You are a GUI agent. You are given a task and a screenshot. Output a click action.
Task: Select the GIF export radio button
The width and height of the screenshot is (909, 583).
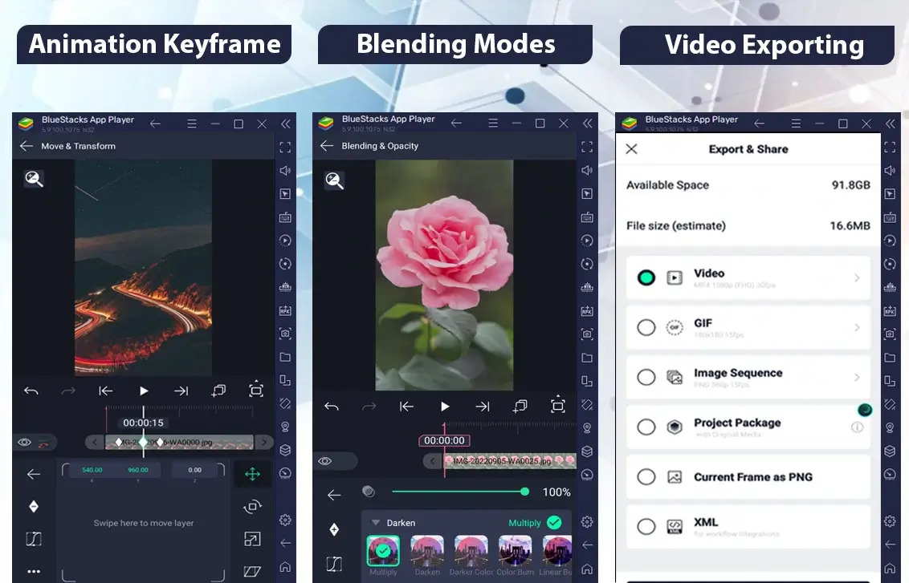pyautogui.click(x=646, y=328)
